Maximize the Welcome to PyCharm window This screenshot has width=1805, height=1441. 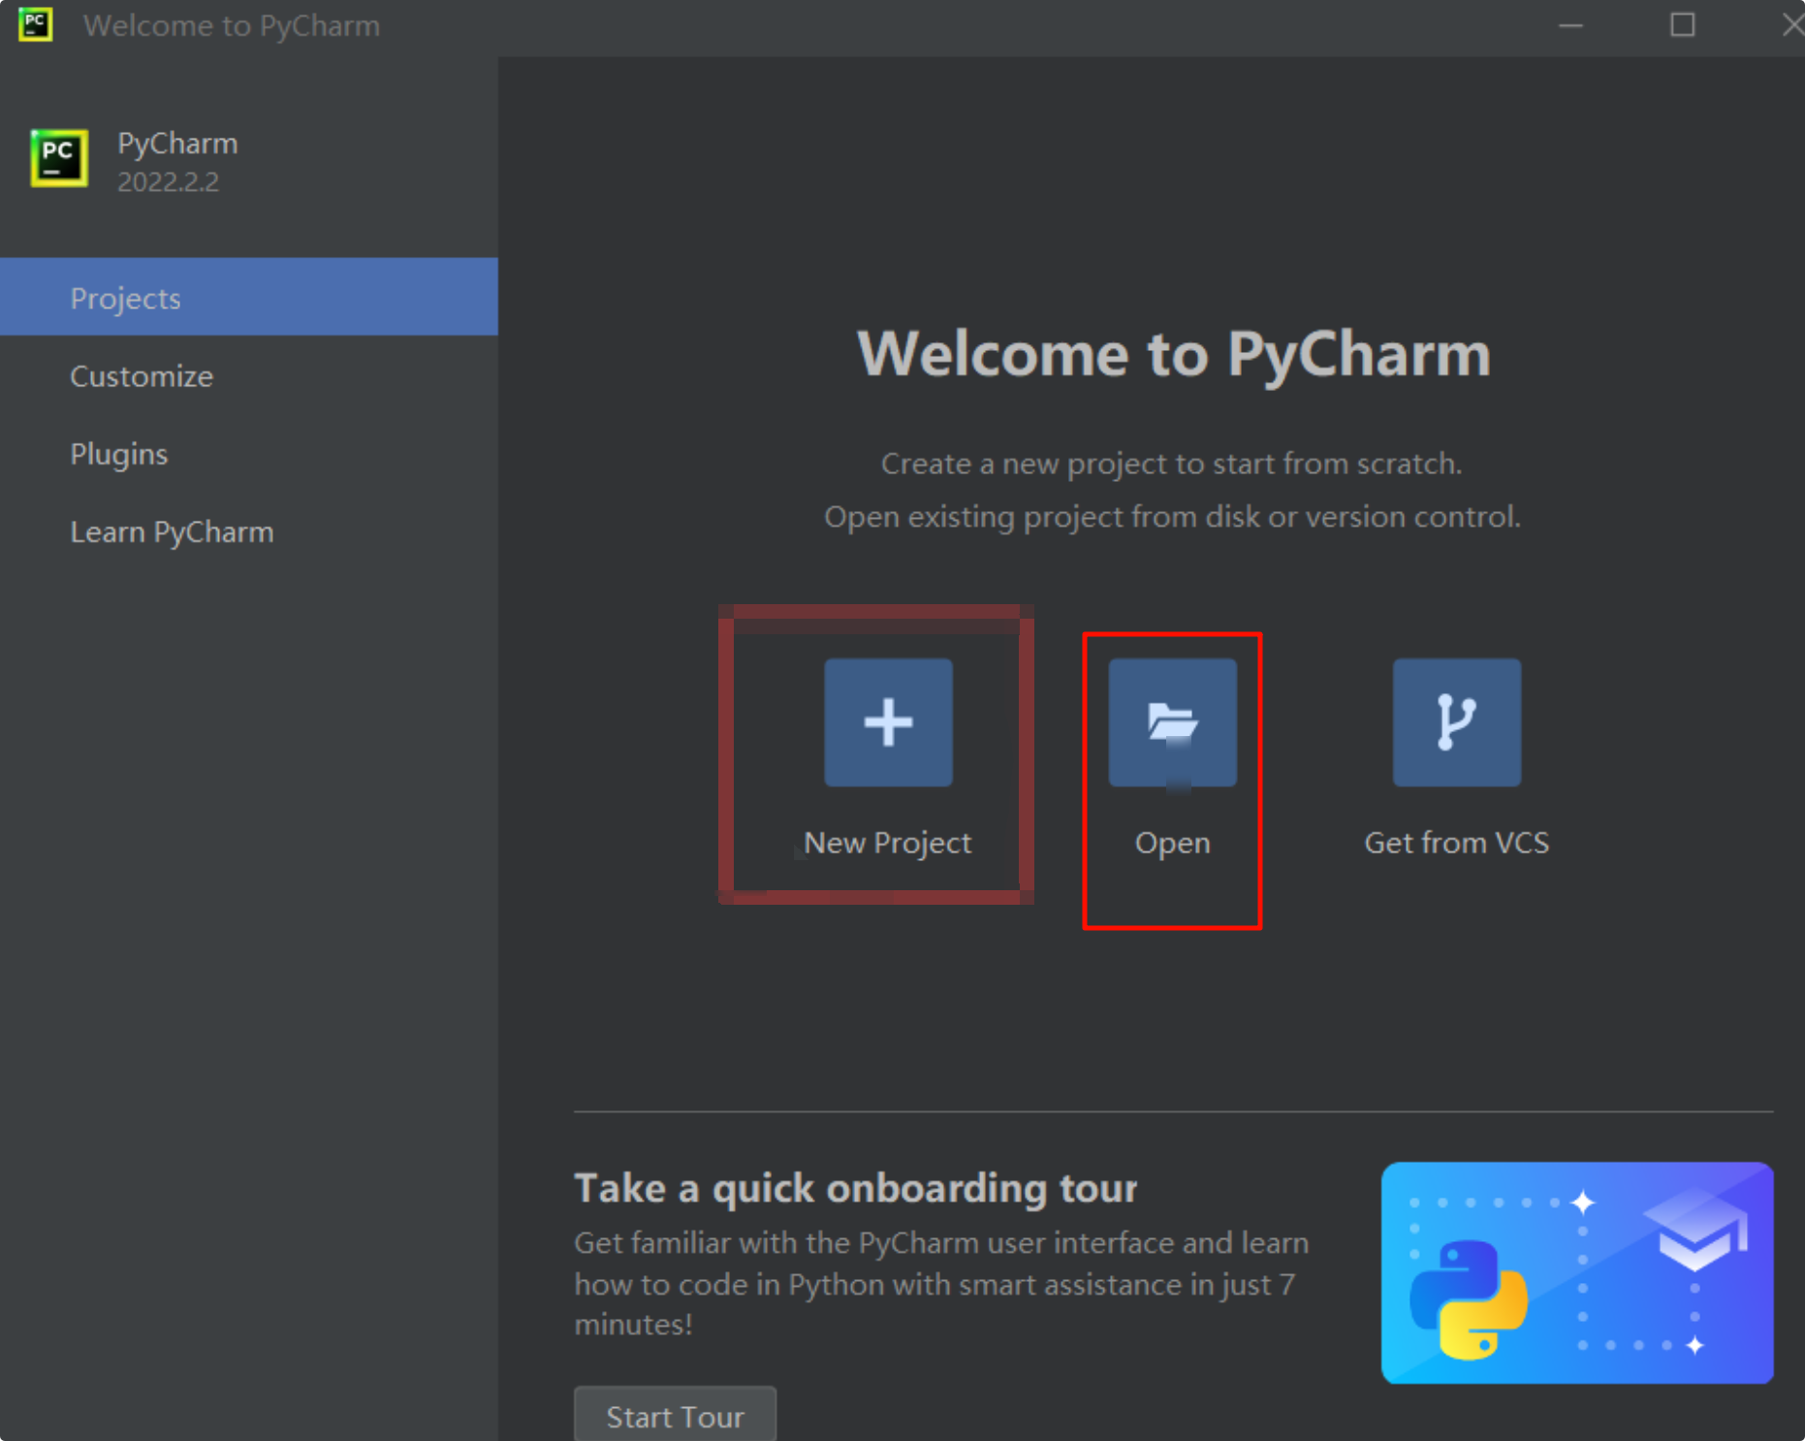(1682, 25)
